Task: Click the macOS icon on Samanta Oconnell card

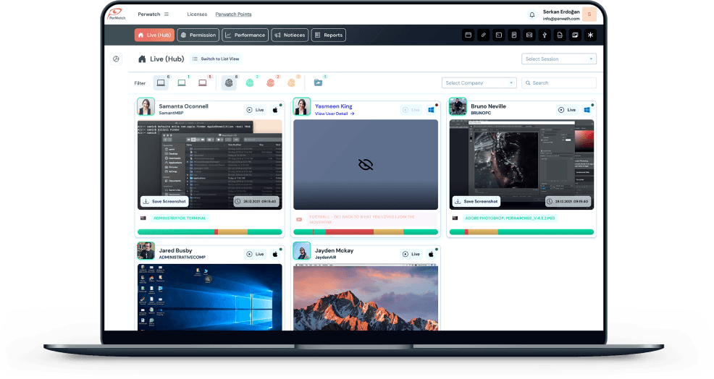Action: (275, 110)
